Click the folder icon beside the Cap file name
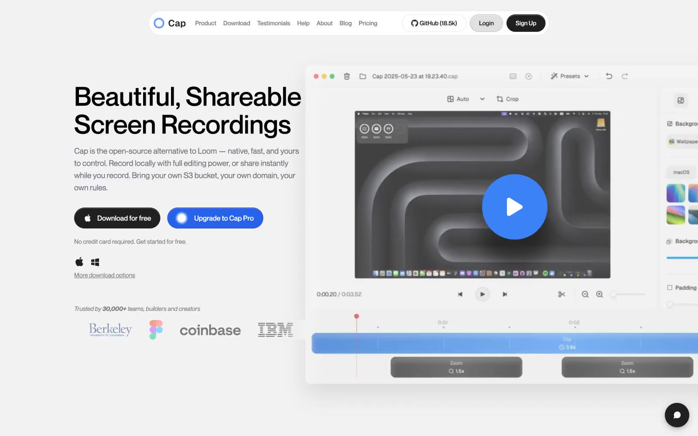Image resolution: width=698 pixels, height=436 pixels. click(363, 76)
